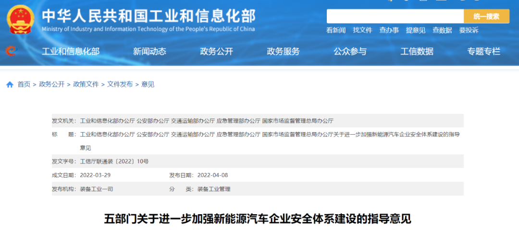Click the red gear icon beside navigation
Image resolution: width=519 pixels, height=230 pixels.
click(x=11, y=51)
